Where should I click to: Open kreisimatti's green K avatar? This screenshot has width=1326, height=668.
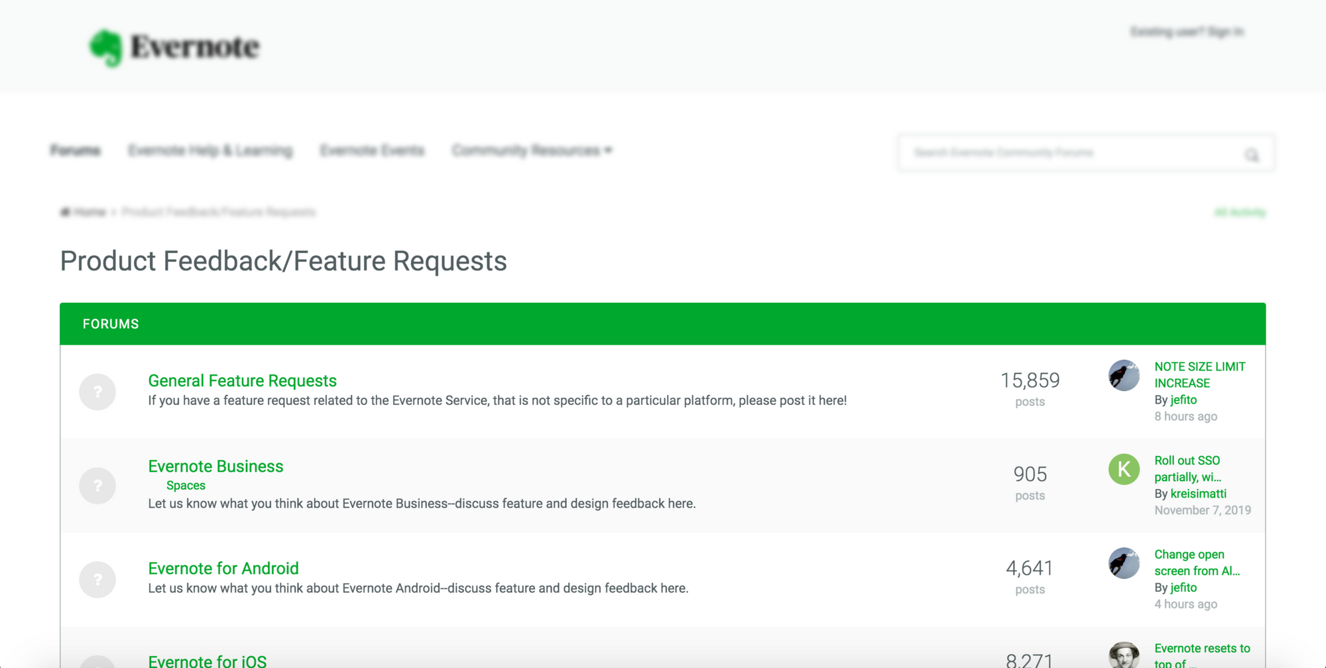1124,469
